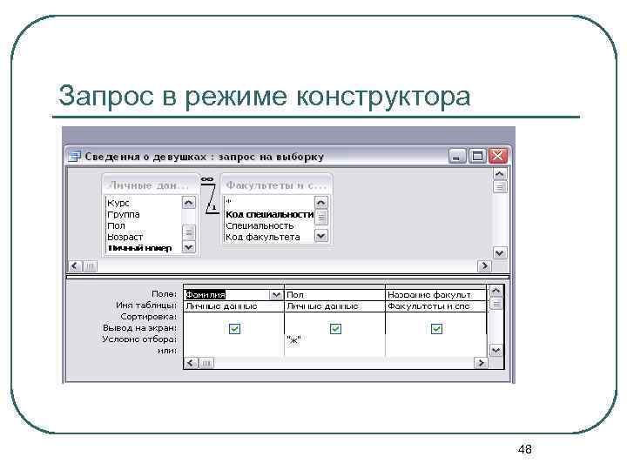Screen dimensions: 627x470
Task: Click Личные данные table cell under Фамилия
Action: tap(233, 306)
